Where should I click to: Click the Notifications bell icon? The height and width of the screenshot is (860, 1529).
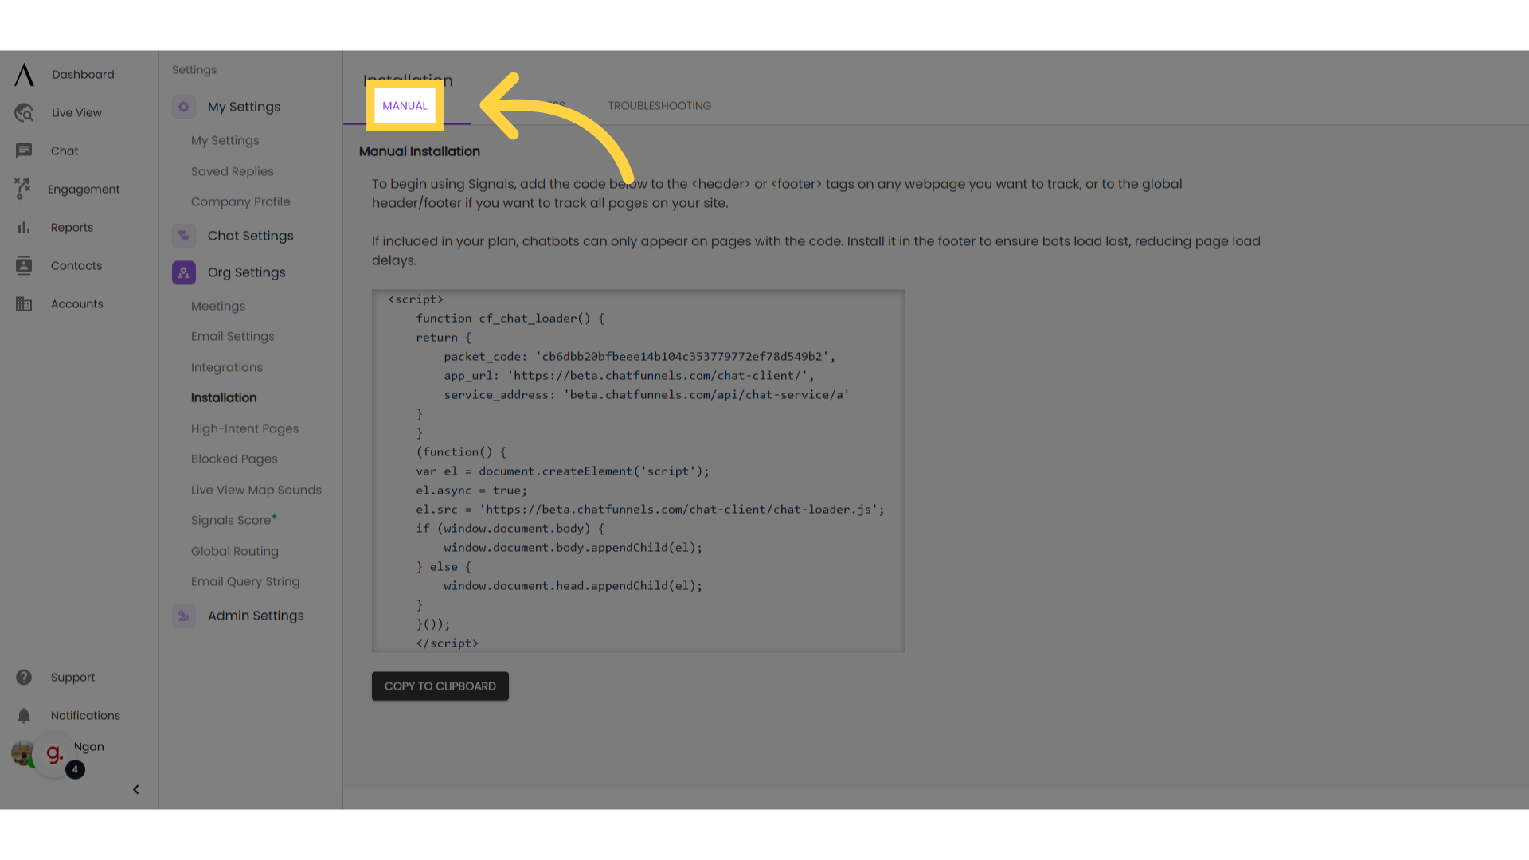pyautogui.click(x=23, y=715)
